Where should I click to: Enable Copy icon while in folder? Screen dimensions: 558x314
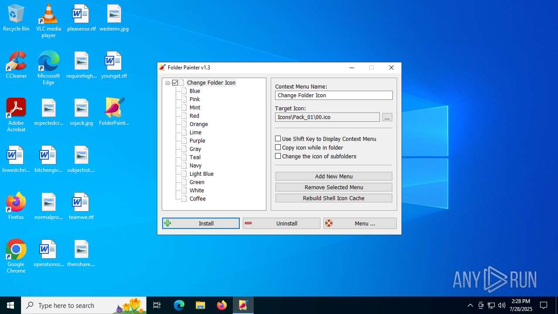278,147
